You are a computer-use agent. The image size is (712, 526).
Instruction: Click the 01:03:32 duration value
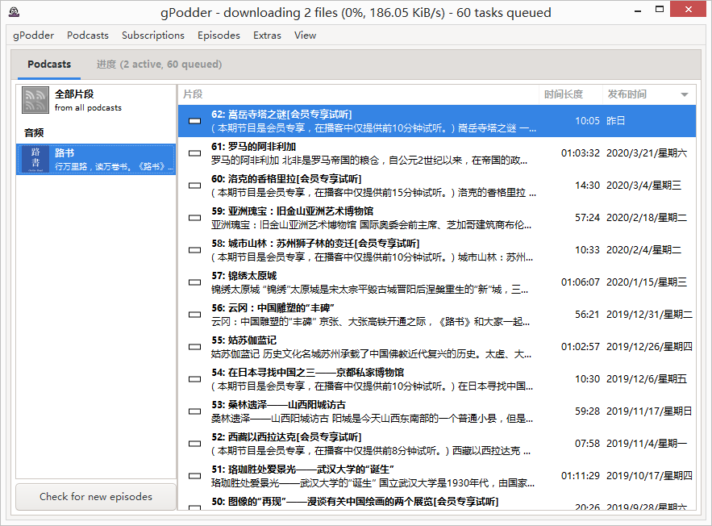(x=581, y=153)
